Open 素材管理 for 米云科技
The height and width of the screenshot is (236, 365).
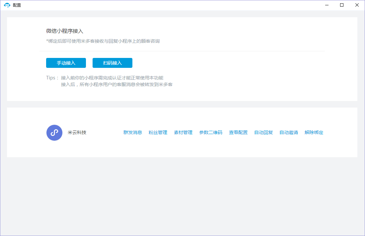pyautogui.click(x=183, y=132)
